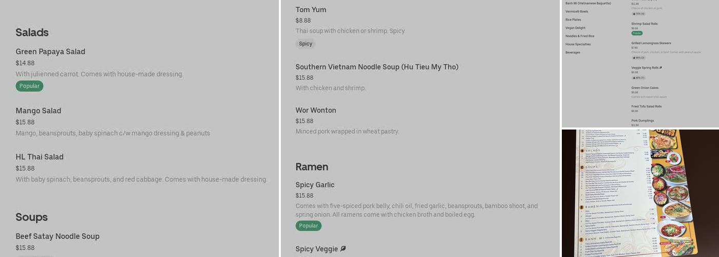
Task: Click the Spicy tag under Tom Yum
Action: click(306, 44)
